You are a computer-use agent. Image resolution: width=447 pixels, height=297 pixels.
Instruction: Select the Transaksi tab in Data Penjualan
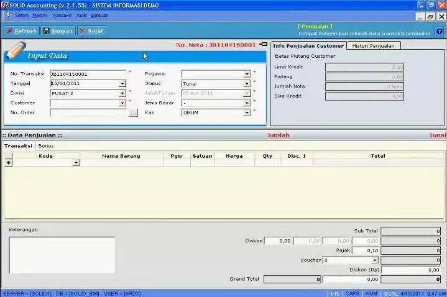click(x=18, y=146)
